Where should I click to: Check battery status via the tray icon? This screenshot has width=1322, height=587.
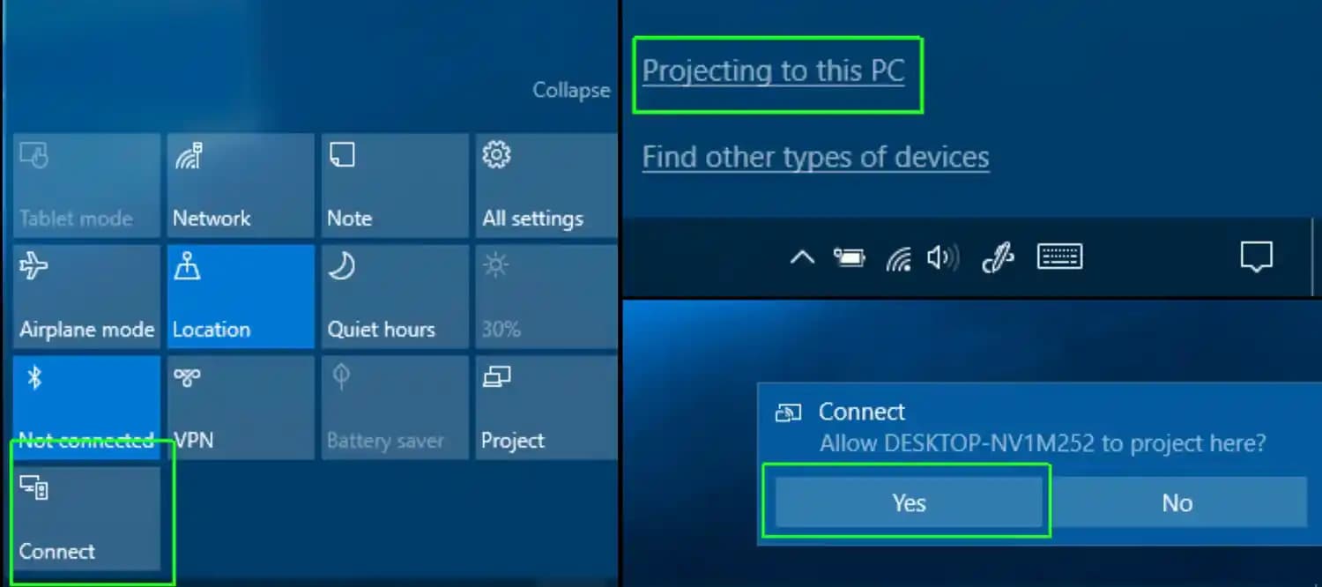coord(849,256)
